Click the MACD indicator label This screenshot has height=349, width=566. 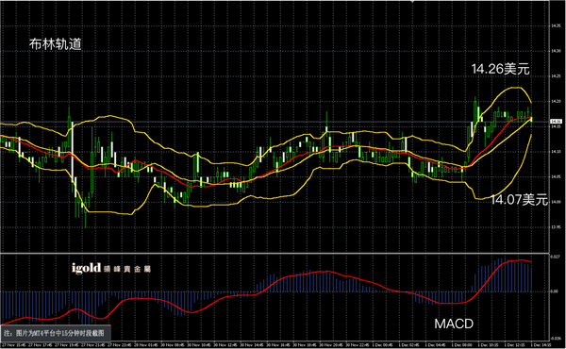[454, 324]
